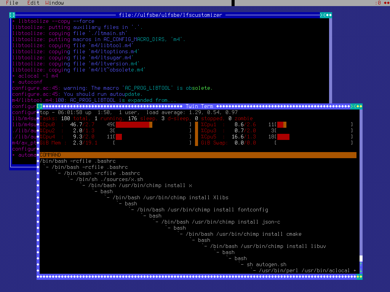This screenshot has width=390, height=292.
Task: Click the Twin Term title bar text
Action: [x=199, y=106]
